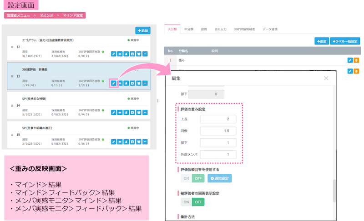
Task: Grab the drag handle of row 12
Action: 12,47
